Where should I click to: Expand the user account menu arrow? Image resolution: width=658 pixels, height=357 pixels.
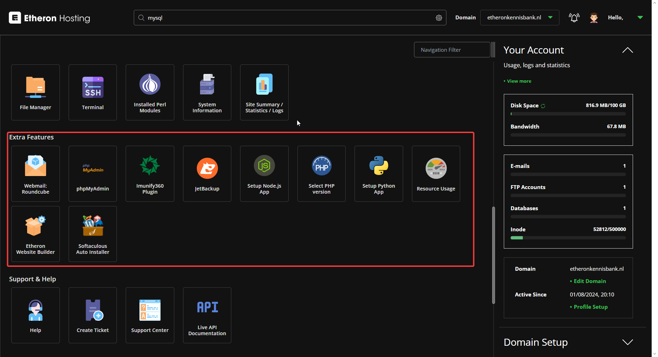[x=640, y=18]
